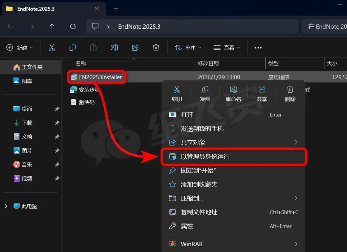
Task: Open the 新建 dropdown
Action: pos(20,48)
